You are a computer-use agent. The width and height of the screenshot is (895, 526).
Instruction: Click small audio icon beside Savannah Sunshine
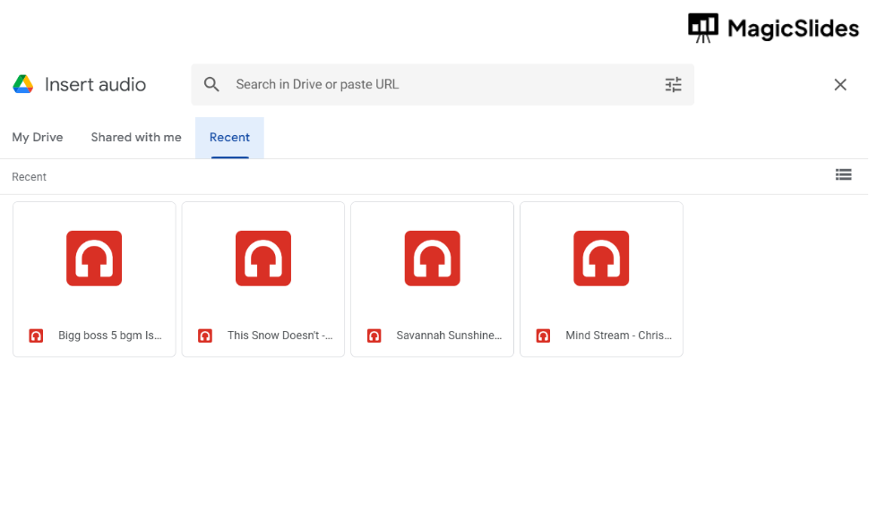[x=374, y=336]
